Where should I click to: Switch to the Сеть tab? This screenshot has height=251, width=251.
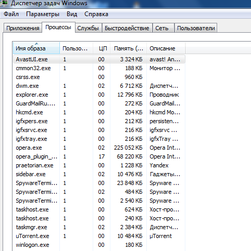[x=162, y=28]
